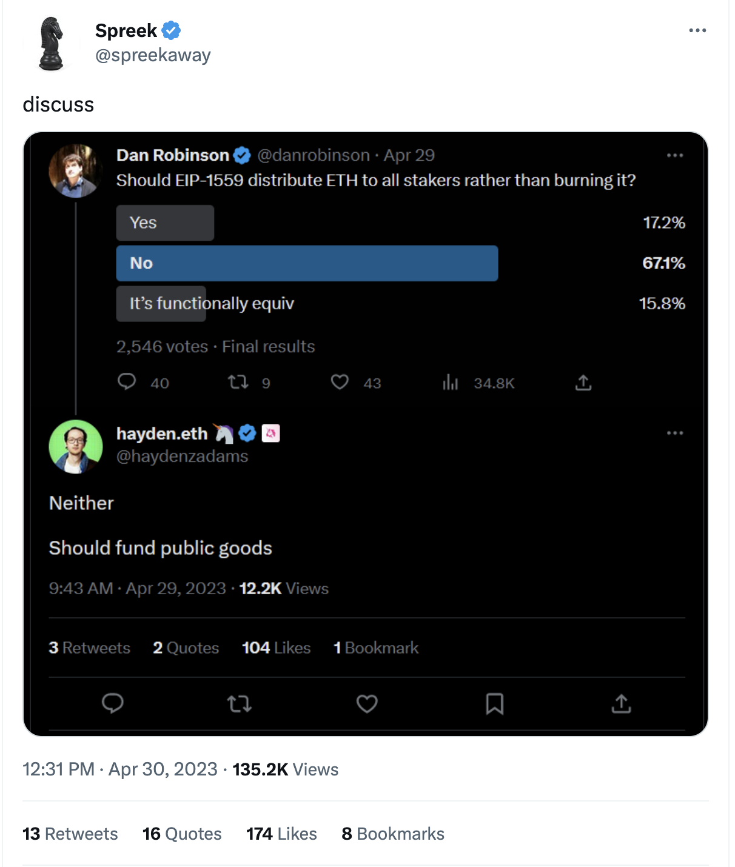Bookmark hayden.eth's tweet
The image size is (735, 867).
click(494, 704)
